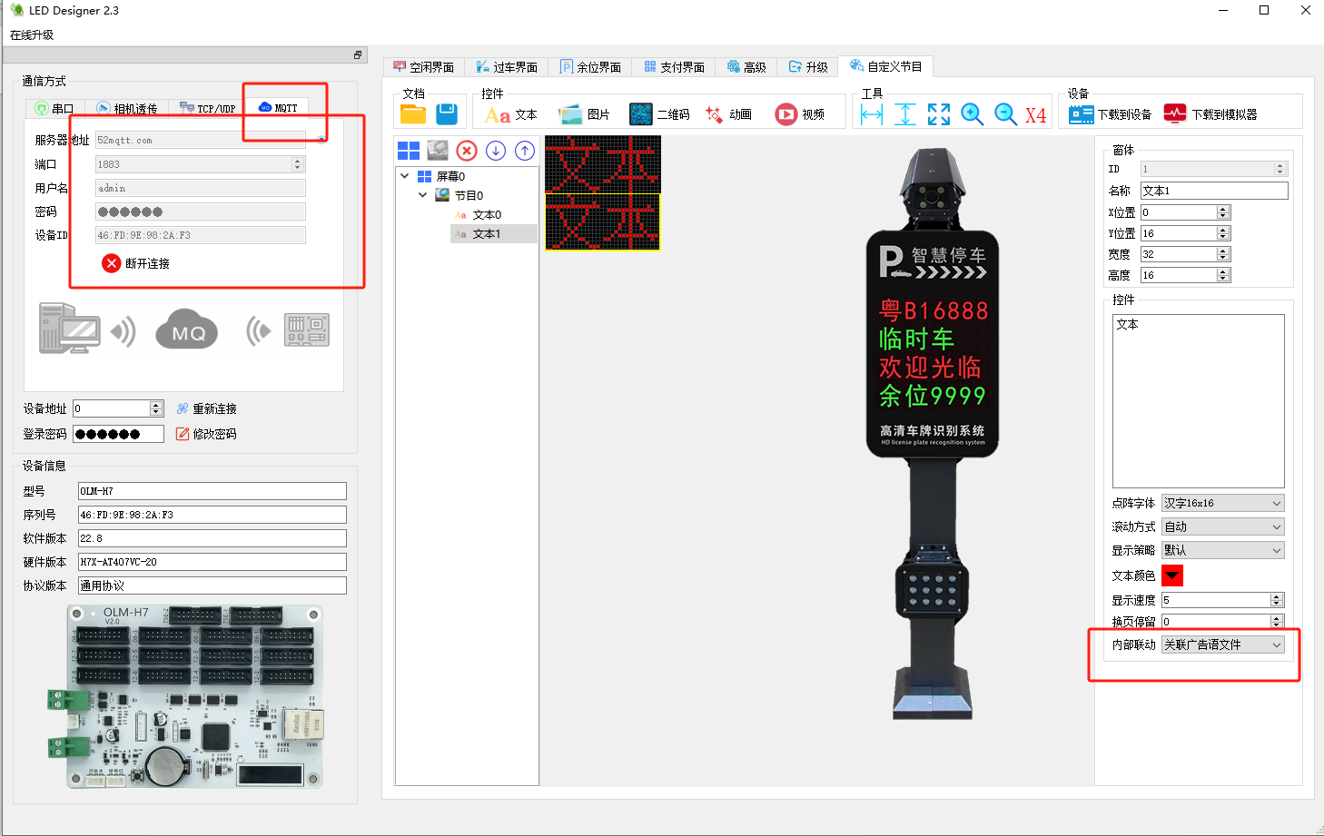Increase 宽度 width stepper value
This screenshot has height=836, width=1324.
pyautogui.click(x=1223, y=251)
